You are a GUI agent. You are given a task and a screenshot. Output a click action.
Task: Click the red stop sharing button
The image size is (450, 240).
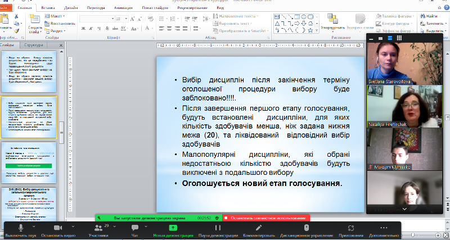point(265,218)
